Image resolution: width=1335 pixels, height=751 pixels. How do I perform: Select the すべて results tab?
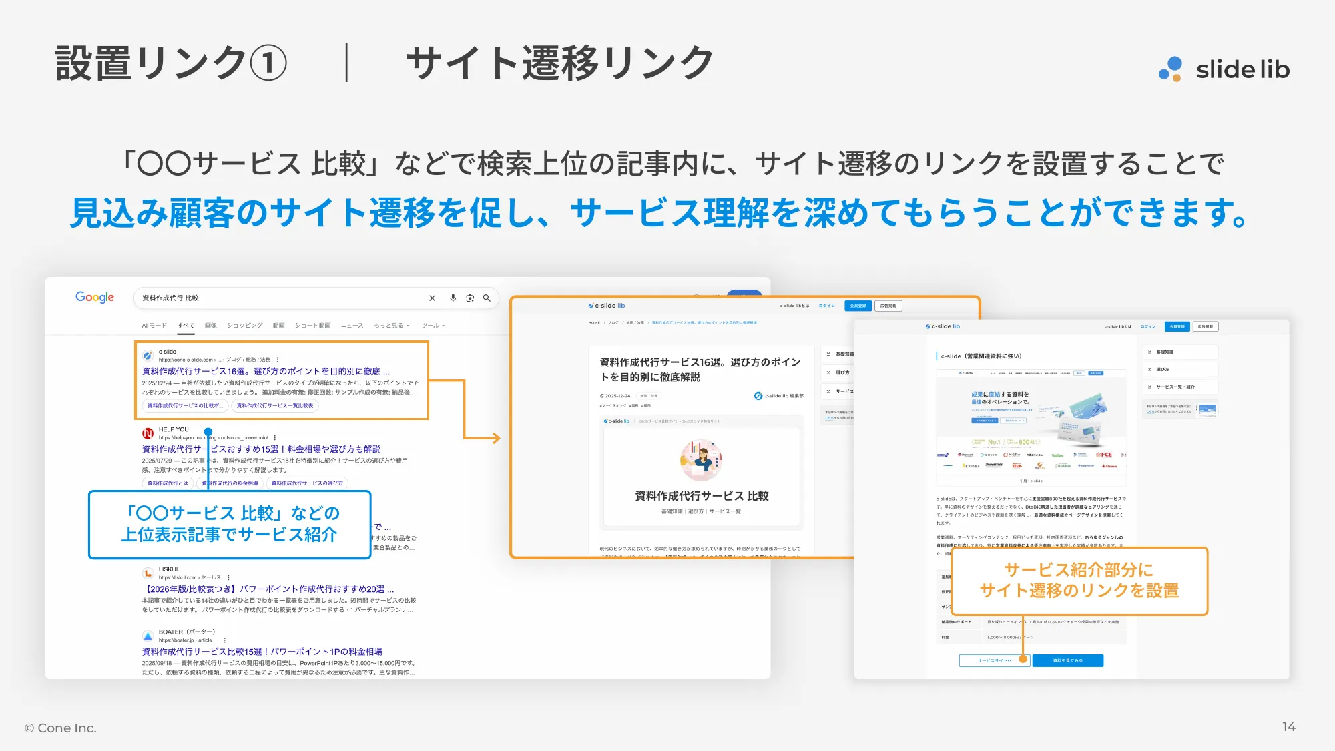tap(186, 326)
